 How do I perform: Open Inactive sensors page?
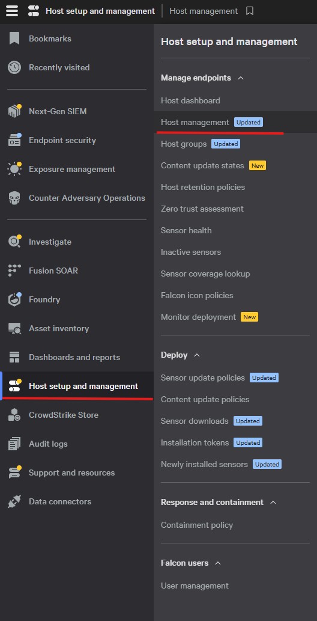191,252
